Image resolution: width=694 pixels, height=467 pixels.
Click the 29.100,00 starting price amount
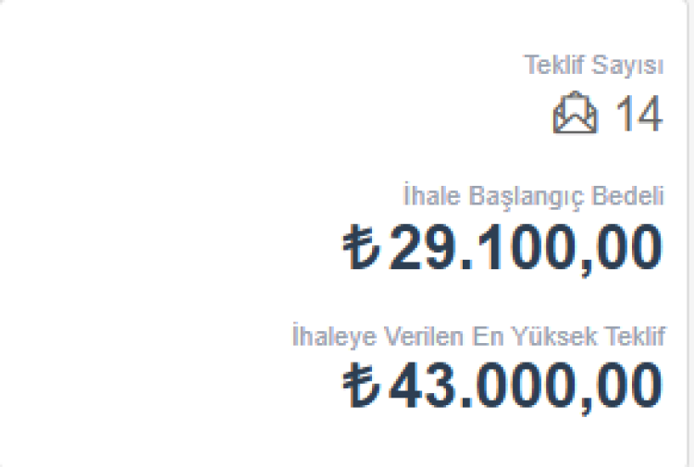coord(525,249)
